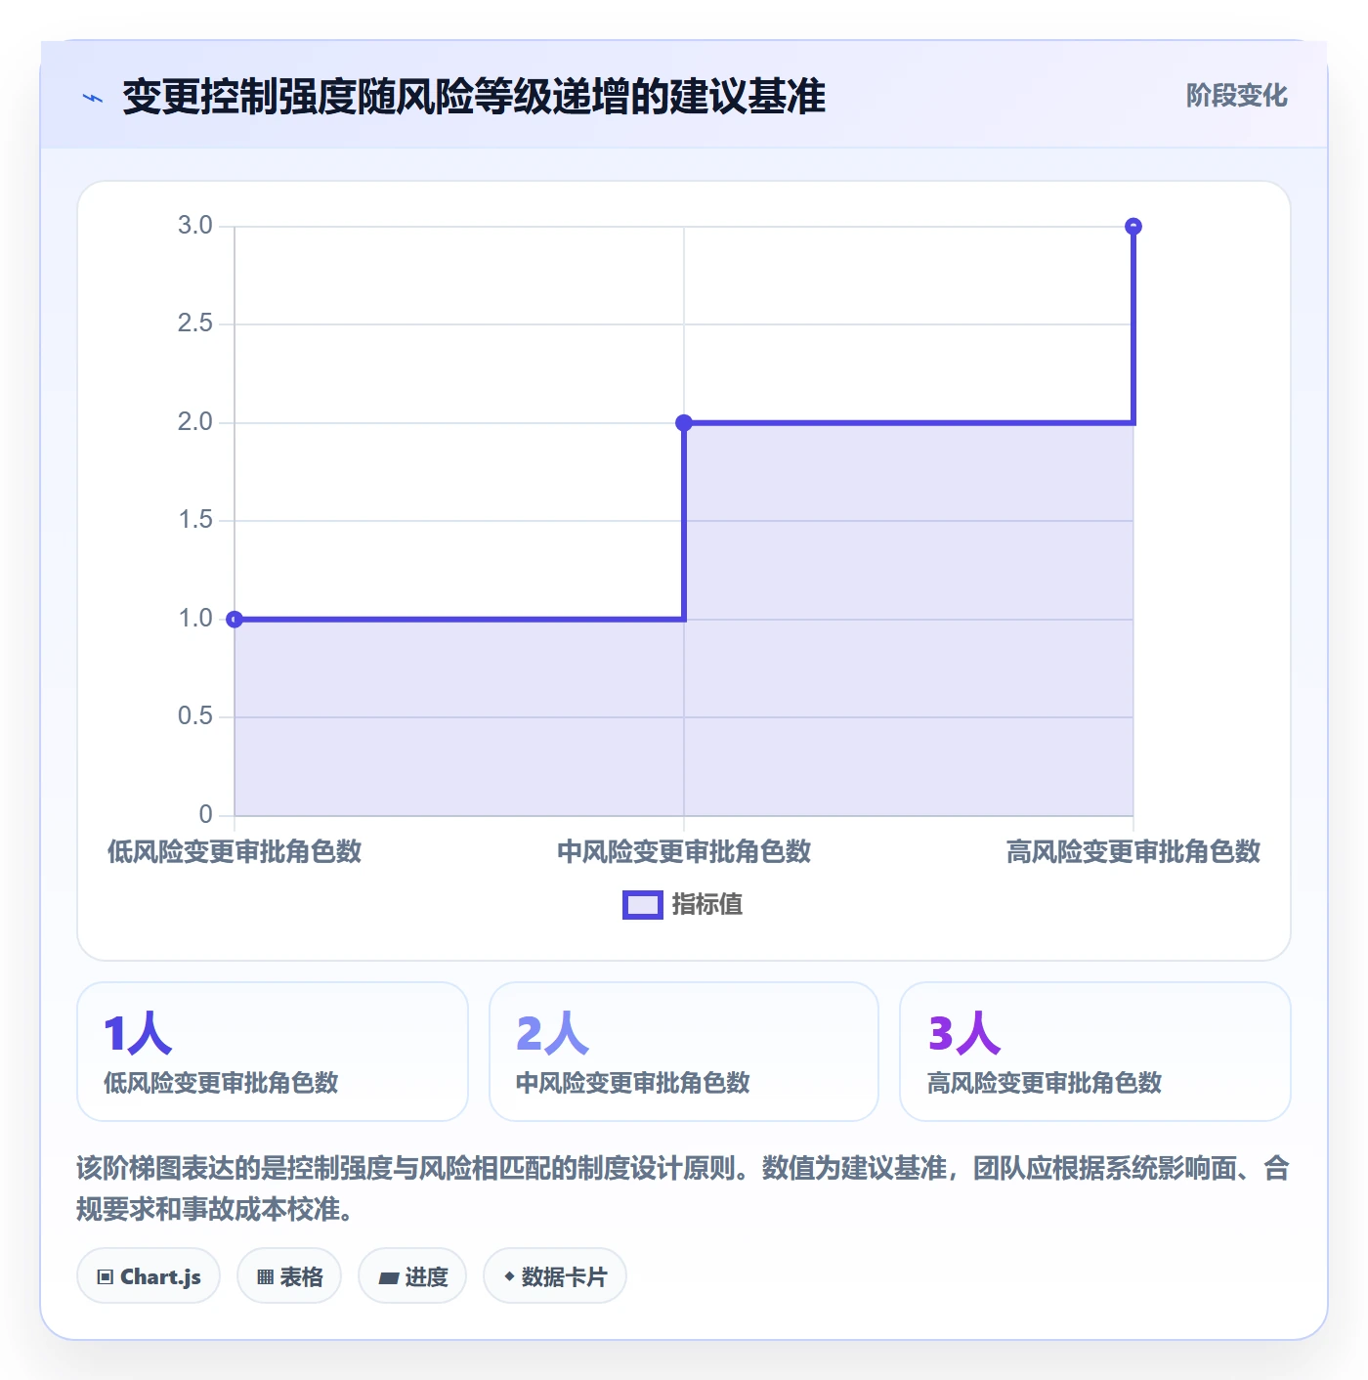Image resolution: width=1368 pixels, height=1380 pixels.
Task: Click the 低风险变更审批角色数 x-axis label
Action: (235, 852)
